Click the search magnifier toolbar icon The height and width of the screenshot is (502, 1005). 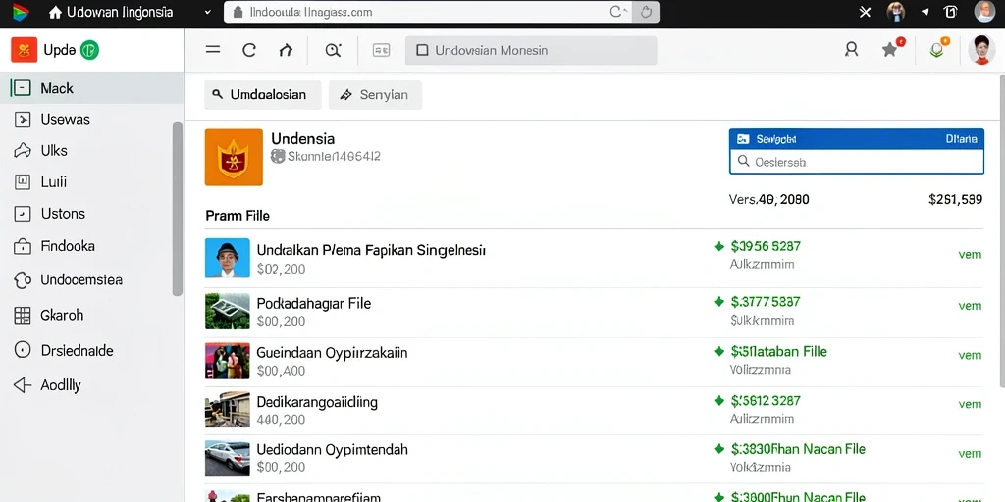(334, 50)
